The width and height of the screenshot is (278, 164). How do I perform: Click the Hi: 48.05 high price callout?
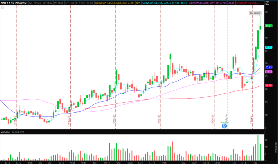click(x=255, y=13)
